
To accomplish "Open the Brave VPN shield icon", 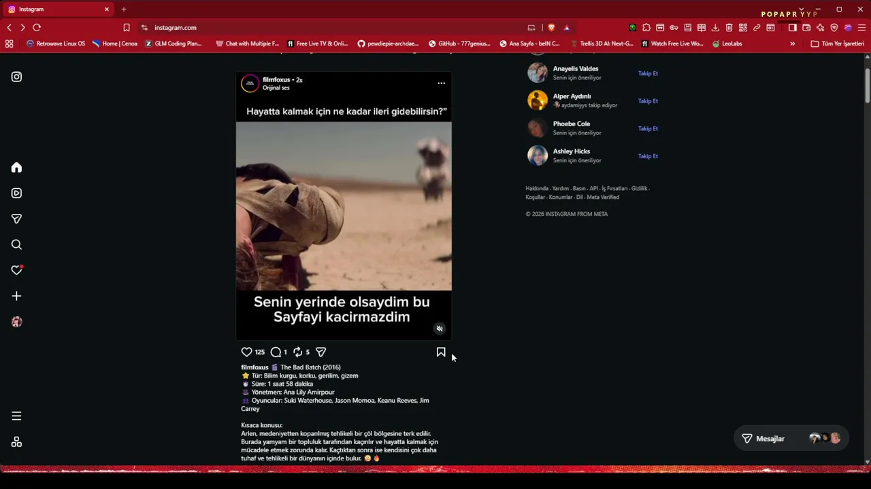I will tap(834, 28).
